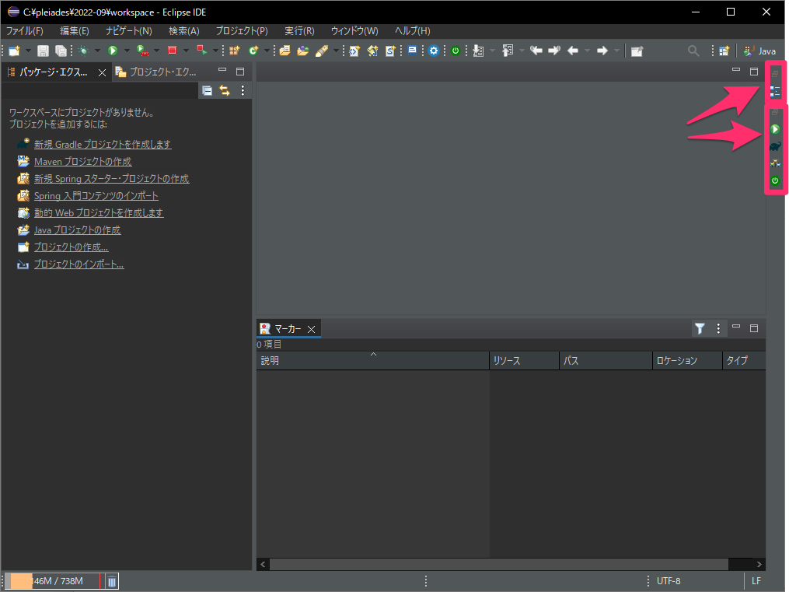The height and width of the screenshot is (592, 789).
Task: Click the filter funnel icon in マーカー view
Action: pyautogui.click(x=700, y=329)
